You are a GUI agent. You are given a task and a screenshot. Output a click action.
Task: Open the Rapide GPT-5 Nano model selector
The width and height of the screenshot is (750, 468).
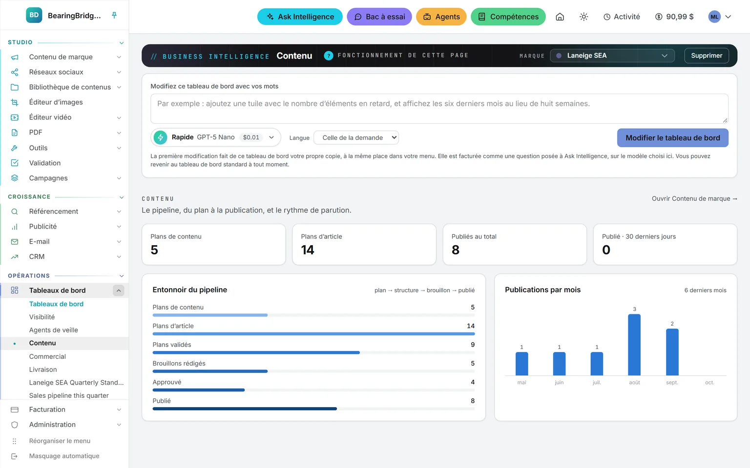(215, 137)
